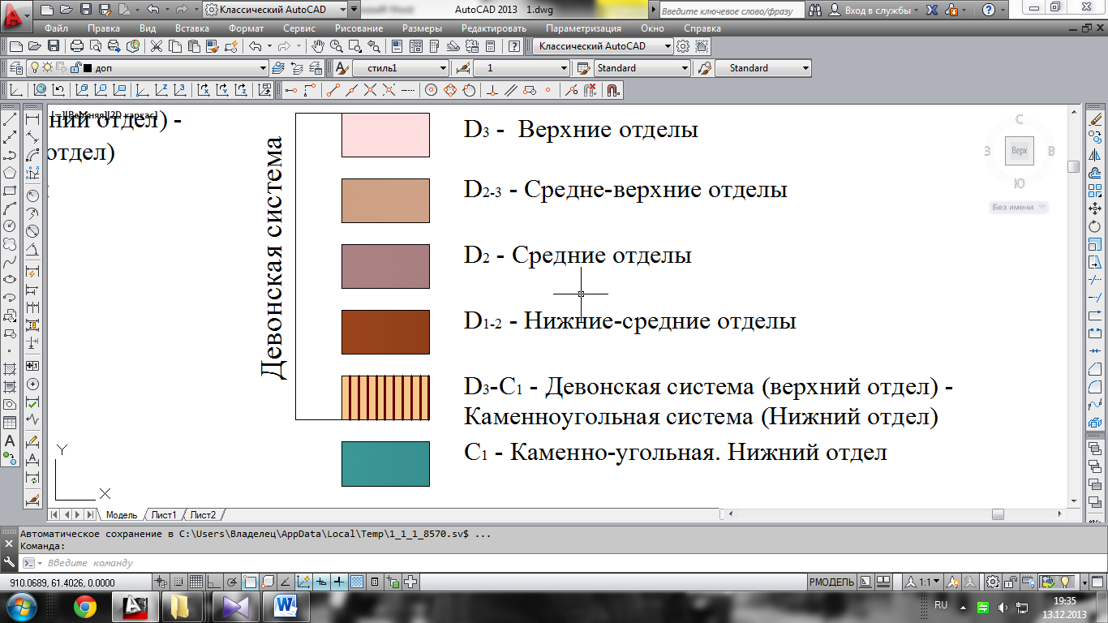Image resolution: width=1108 pixels, height=623 pixels.
Task: Open the Параметризация menu
Action: pyautogui.click(x=583, y=28)
